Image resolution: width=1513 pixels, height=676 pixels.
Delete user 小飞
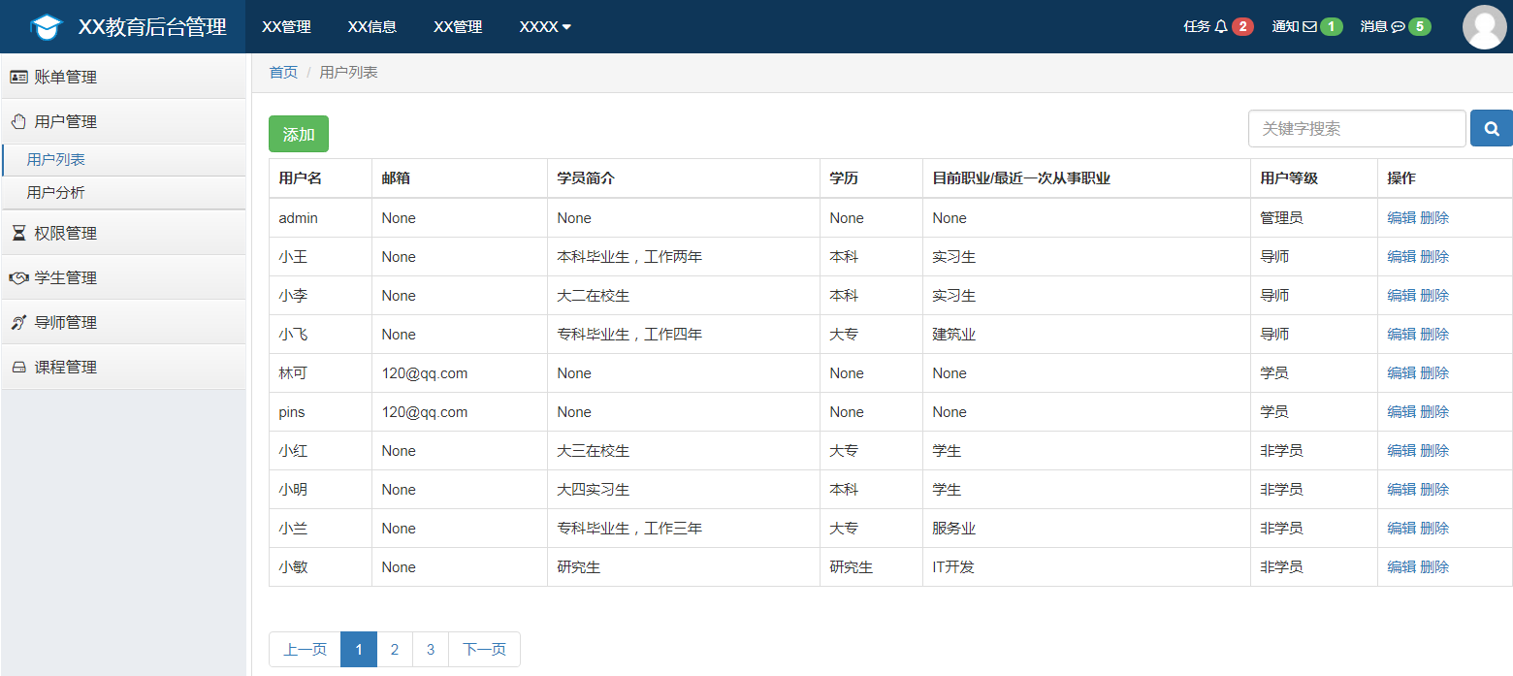[1434, 335]
